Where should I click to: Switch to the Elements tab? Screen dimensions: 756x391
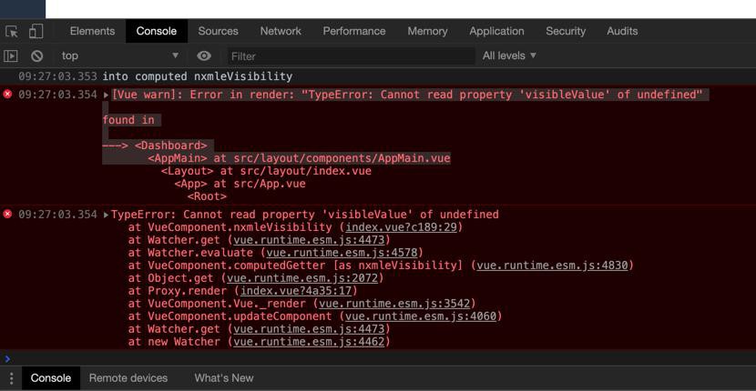coord(92,31)
